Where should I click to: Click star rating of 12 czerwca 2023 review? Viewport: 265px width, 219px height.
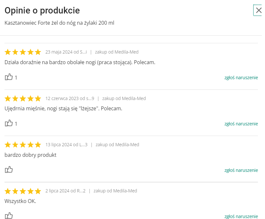(23, 98)
